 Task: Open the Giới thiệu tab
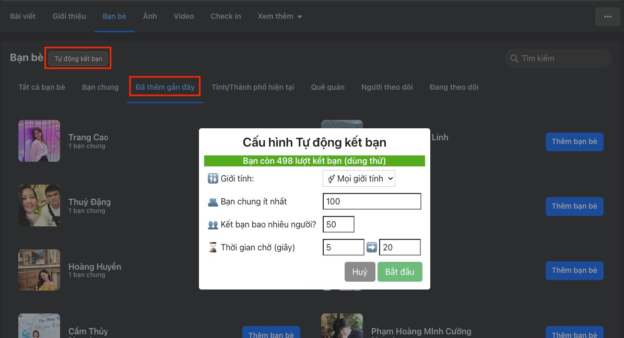[69, 16]
